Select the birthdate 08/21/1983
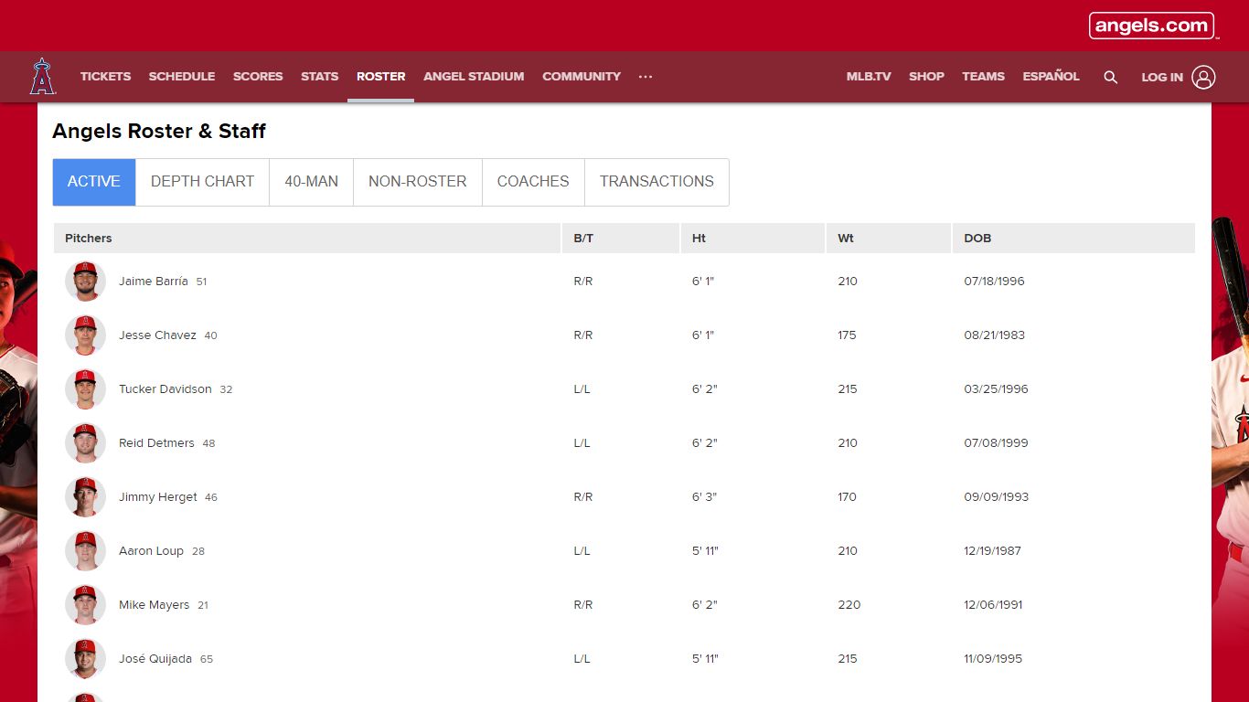This screenshot has width=1249, height=702. point(994,335)
